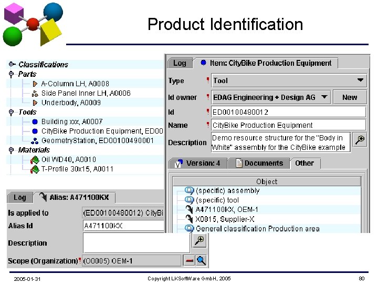This screenshot has width=378, height=284.
Task: Switch to the Log tab in item panel
Action: click(180, 63)
